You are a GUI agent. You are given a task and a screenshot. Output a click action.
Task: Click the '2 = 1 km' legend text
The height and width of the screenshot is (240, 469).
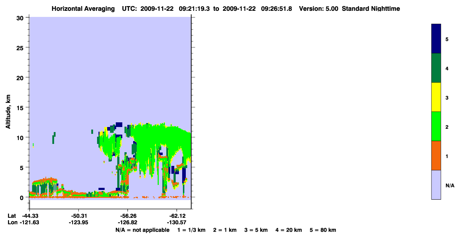pos(225,230)
